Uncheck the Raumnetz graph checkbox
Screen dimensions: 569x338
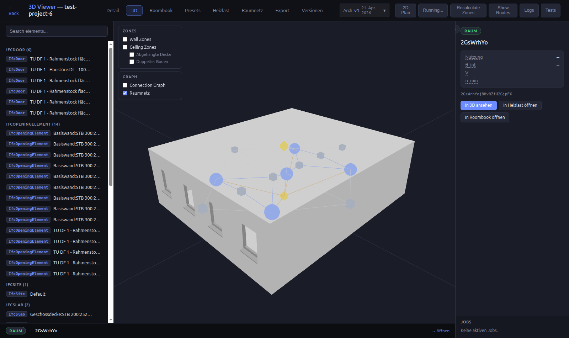click(125, 93)
